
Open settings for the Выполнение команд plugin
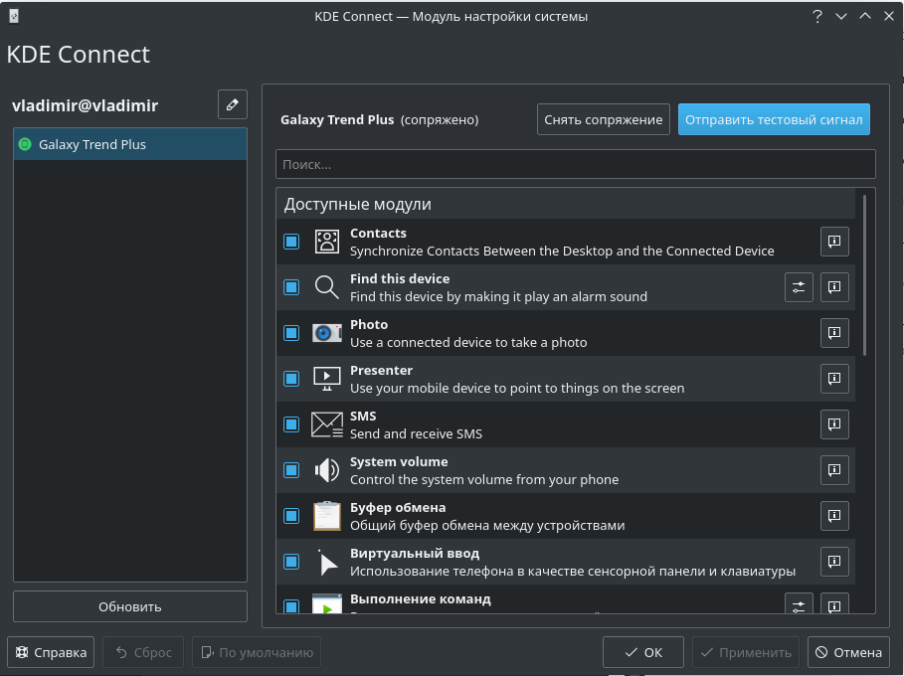pos(799,604)
